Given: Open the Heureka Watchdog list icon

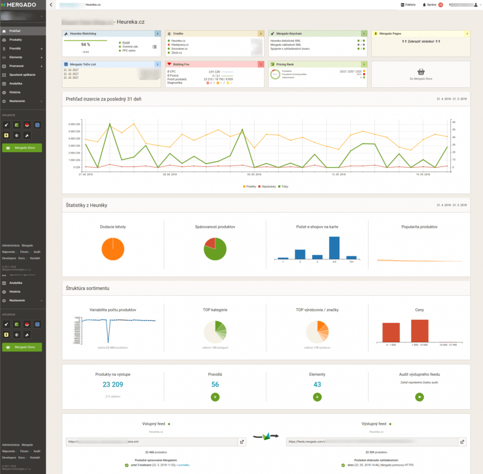Looking at the screenshot, I should pyautogui.click(x=155, y=47).
